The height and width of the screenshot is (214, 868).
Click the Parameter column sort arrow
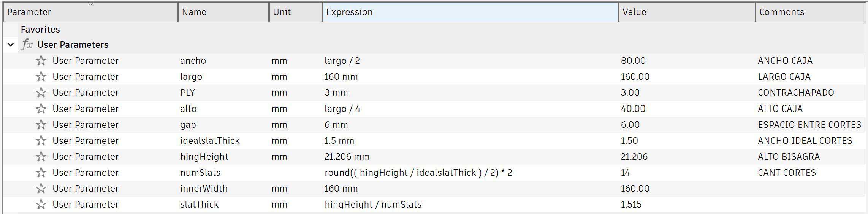click(x=90, y=4)
